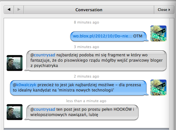
Task: Open the wo.blox.pl/2012/10/Do-nie... link
Action: (102, 36)
